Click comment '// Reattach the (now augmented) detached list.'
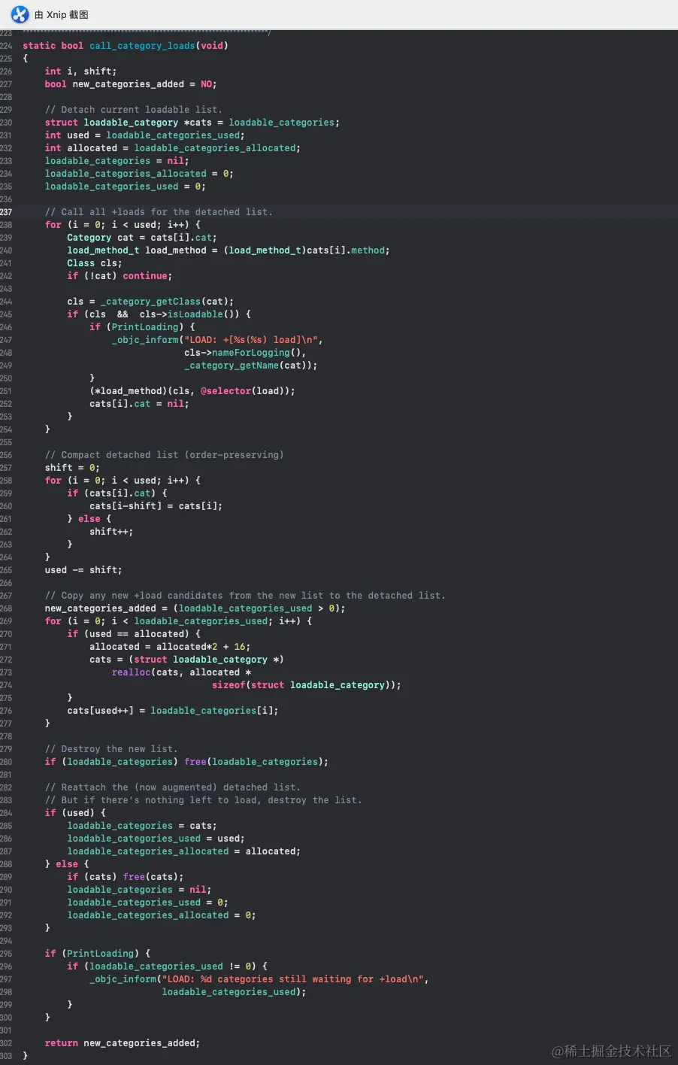678x1065 pixels. (x=172, y=787)
